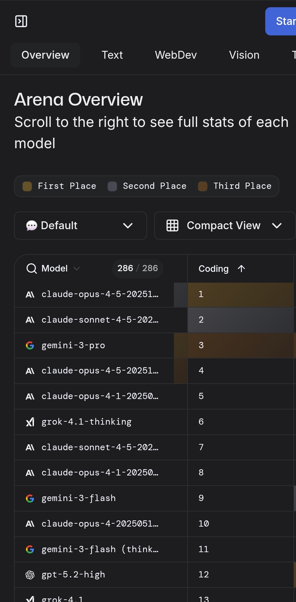Click the Google logo beside gemini-3-flash

coord(30,498)
